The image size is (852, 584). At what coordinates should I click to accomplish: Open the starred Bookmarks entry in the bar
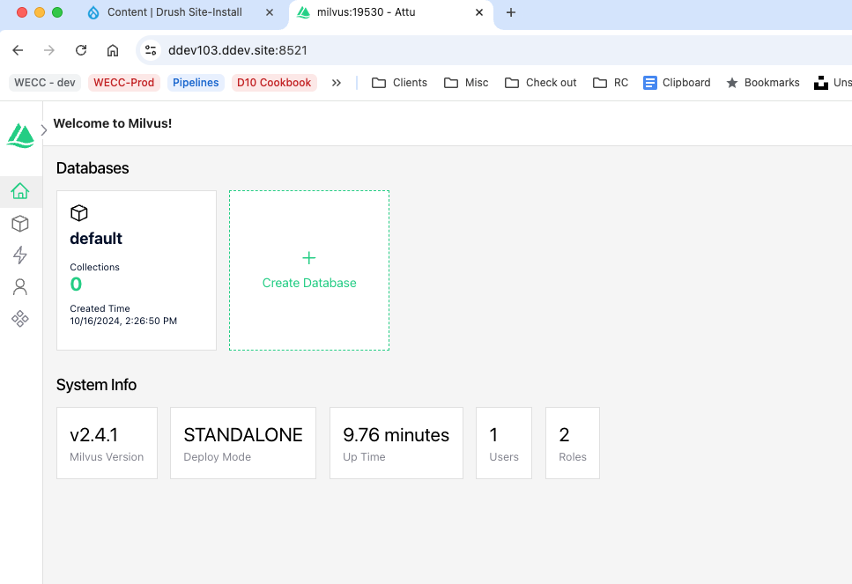tap(763, 83)
